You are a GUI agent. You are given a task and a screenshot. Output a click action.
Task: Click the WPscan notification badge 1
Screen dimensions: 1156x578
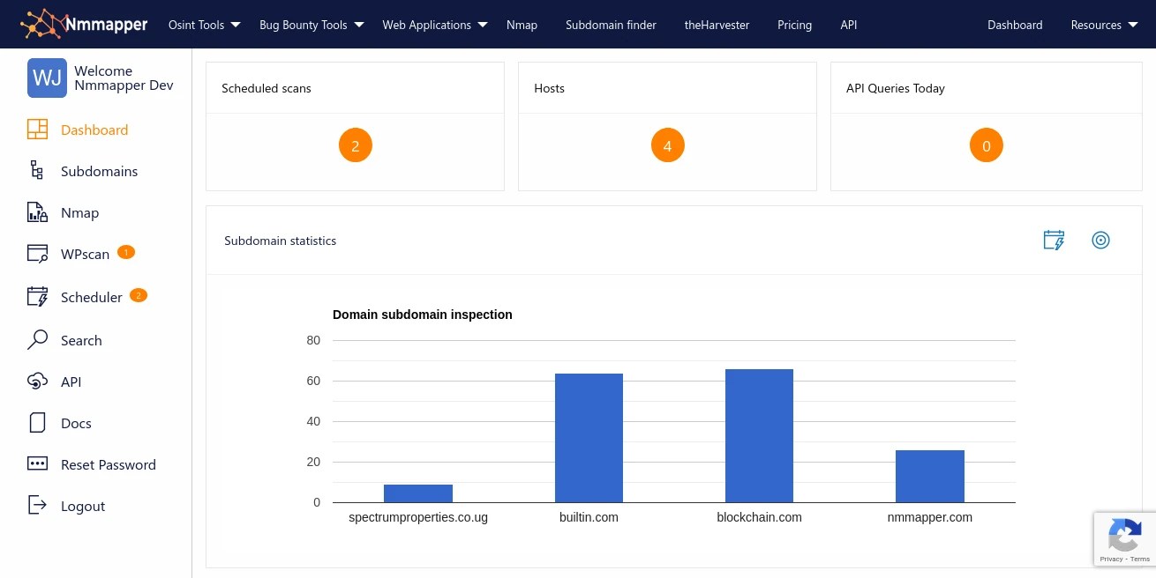coord(125,252)
